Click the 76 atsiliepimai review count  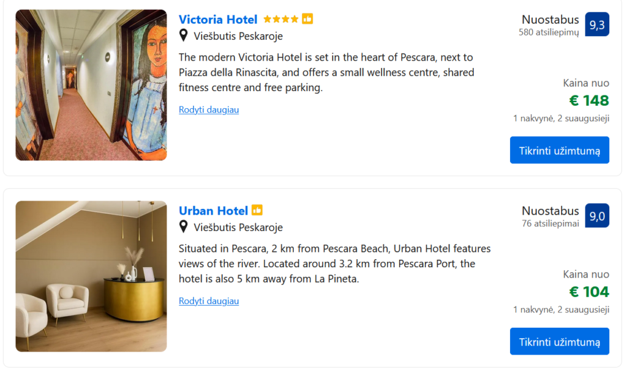(550, 224)
